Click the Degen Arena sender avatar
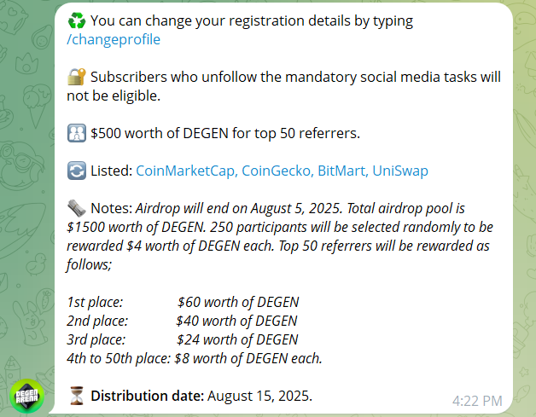Image resolution: width=536 pixels, height=417 pixels. [x=26, y=397]
